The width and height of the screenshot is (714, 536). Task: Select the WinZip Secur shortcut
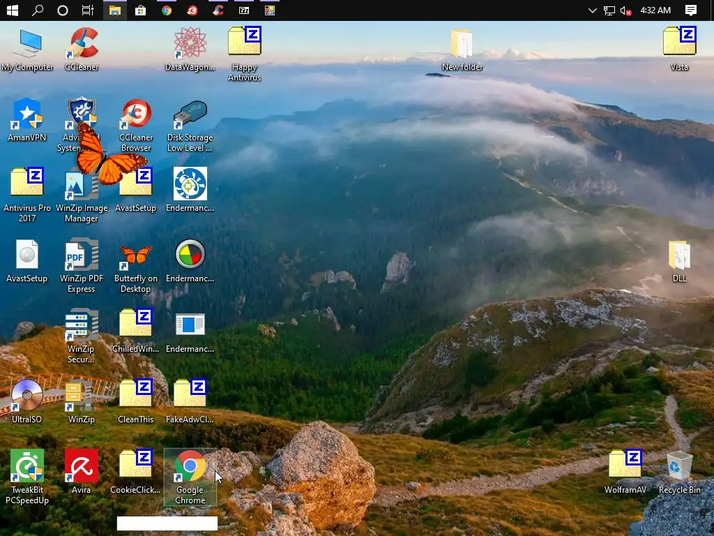pyautogui.click(x=82, y=336)
